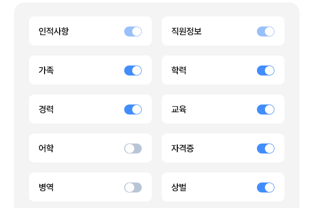Disable the 교육 switch

[265, 109]
